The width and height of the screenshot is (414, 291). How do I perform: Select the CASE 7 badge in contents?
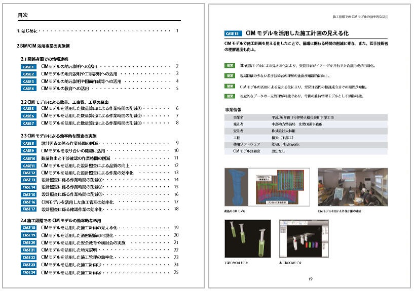pos(28,123)
